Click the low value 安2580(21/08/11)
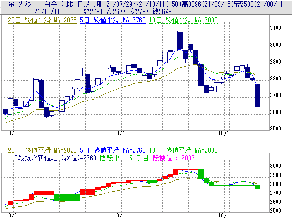The height and width of the screenshot is (222, 292). coord(260,4)
